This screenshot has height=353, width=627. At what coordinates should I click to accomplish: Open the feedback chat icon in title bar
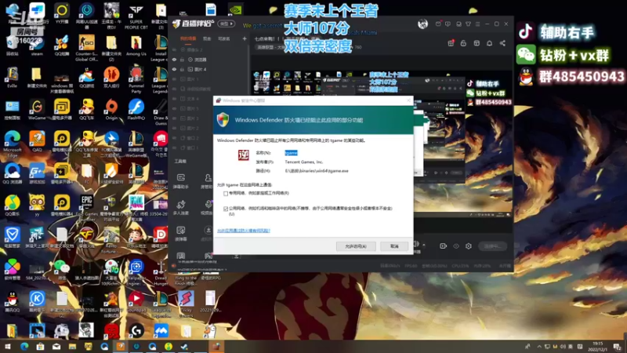coord(448,24)
